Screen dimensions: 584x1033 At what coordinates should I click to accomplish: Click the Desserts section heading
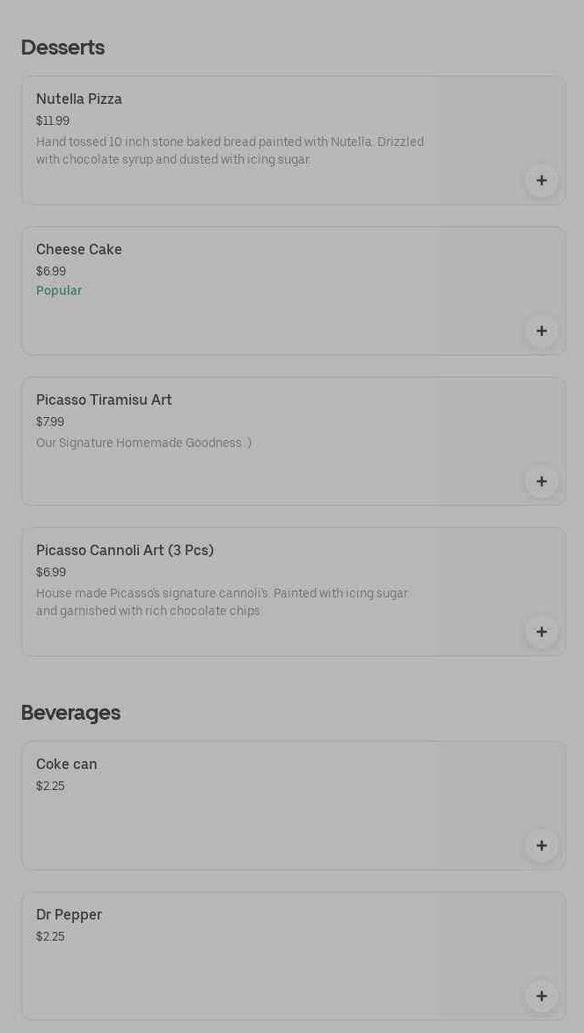62,48
